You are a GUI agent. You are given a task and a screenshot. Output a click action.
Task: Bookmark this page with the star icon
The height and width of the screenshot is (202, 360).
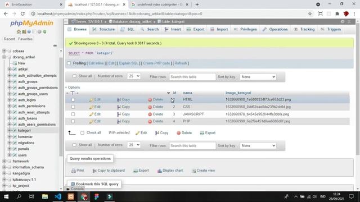point(310,13)
